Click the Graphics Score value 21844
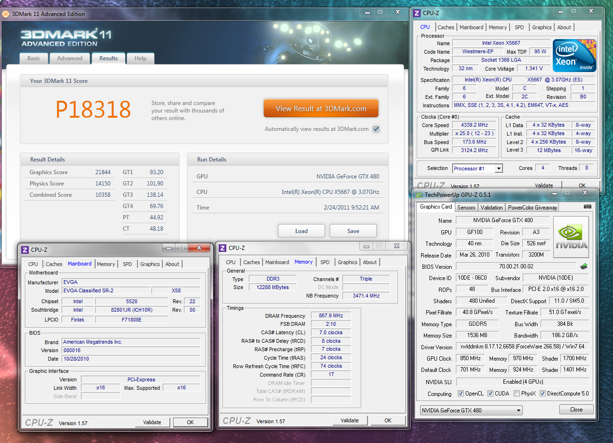613x443 pixels. pos(103,172)
